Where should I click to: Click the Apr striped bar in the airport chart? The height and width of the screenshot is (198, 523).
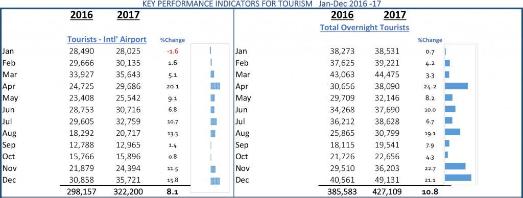[215, 86]
